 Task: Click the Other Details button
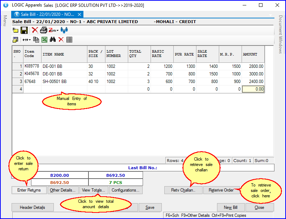click(x=63, y=190)
